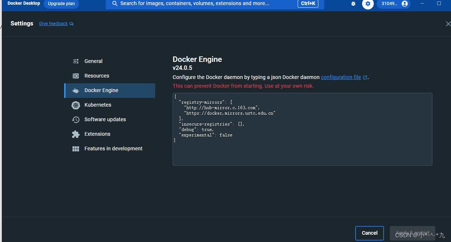Open Features in development section
Viewport: 451px width, 242px height.
[x=110, y=148]
